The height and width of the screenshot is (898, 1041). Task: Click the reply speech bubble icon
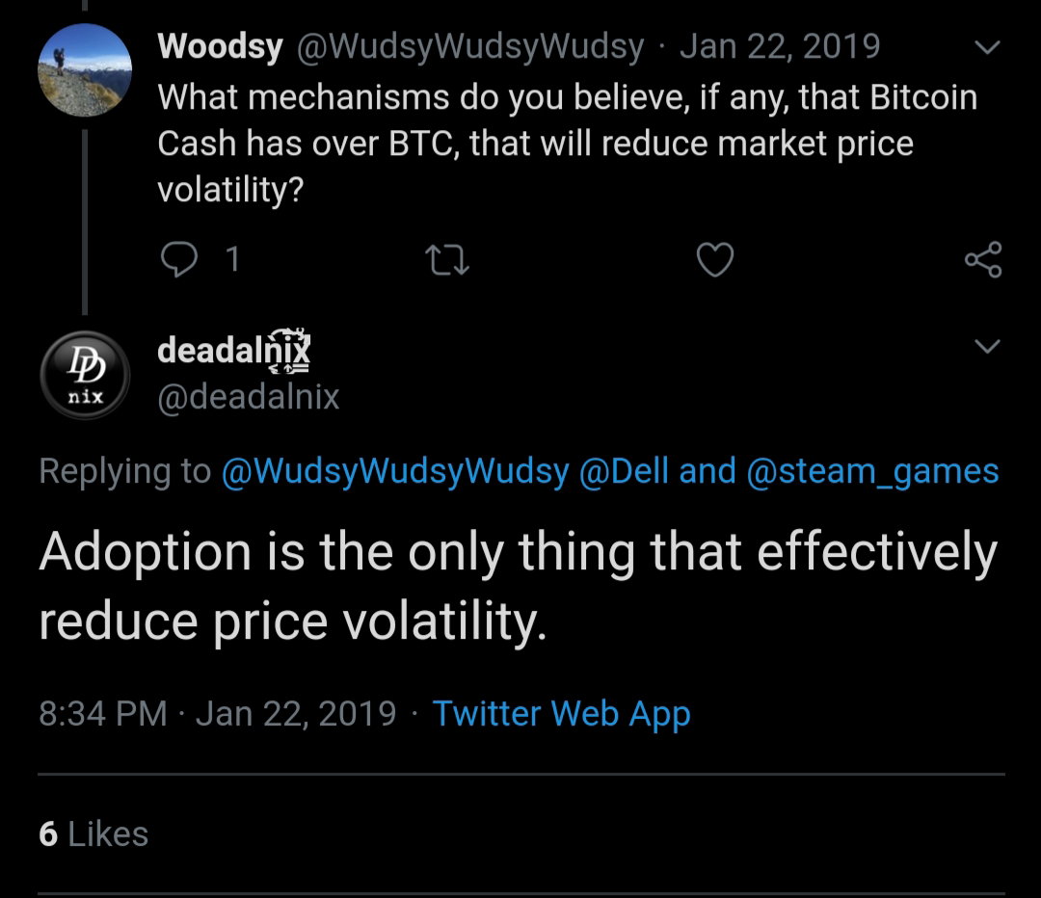[179, 259]
